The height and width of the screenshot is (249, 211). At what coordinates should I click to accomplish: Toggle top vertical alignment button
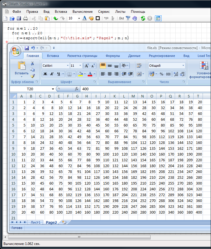click(103, 66)
